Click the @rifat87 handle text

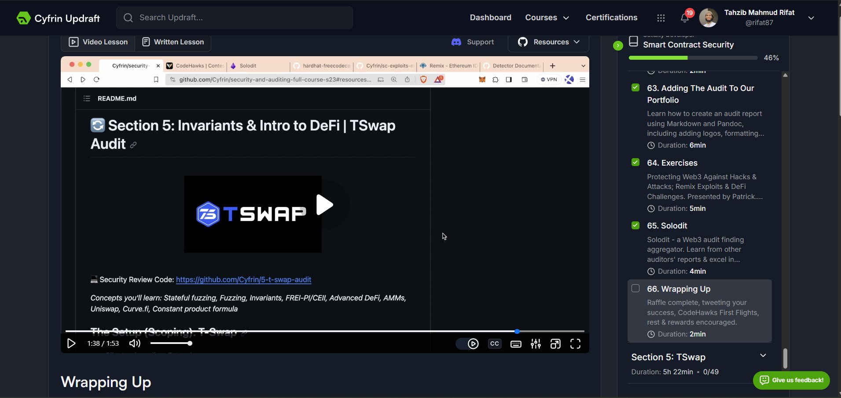point(759,23)
